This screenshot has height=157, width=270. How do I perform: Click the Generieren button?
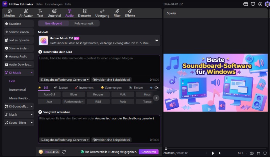coord(148,152)
